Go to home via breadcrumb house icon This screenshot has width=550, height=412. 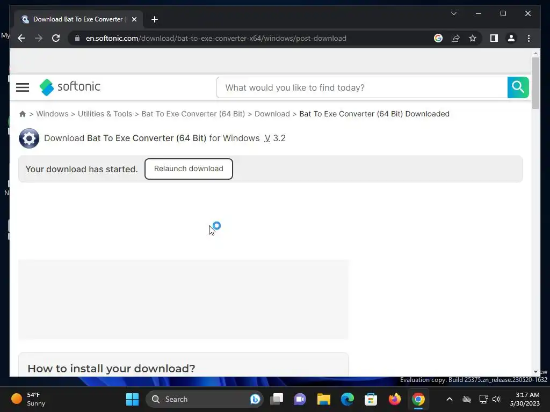(x=23, y=114)
